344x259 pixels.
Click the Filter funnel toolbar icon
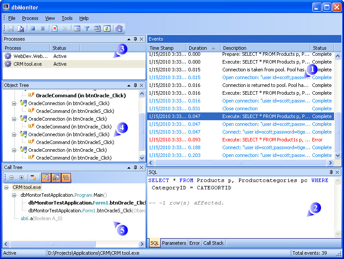pyautogui.click(x=87, y=29)
